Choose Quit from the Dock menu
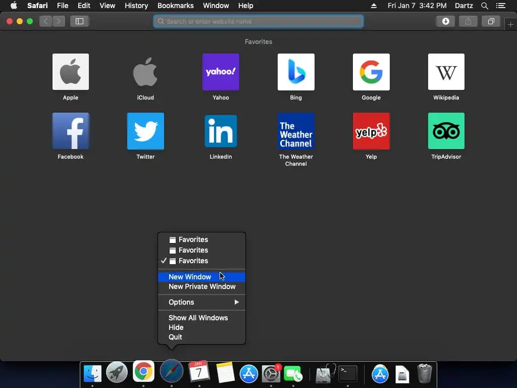517x388 pixels. point(202,337)
